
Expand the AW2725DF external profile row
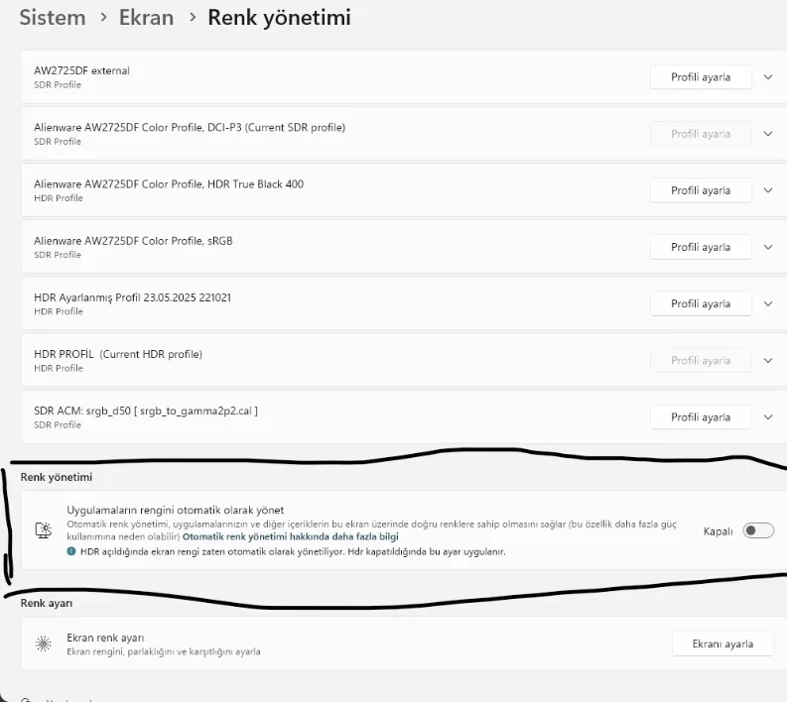coord(768,77)
